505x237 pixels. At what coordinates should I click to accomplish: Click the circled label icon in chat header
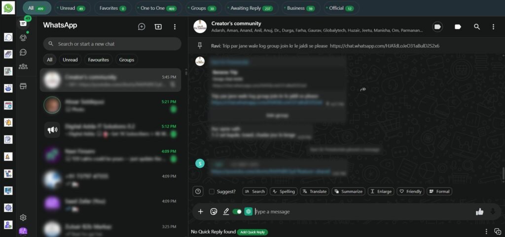point(437,27)
